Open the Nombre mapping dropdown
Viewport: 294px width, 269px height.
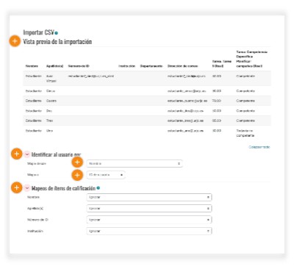coord(149,197)
